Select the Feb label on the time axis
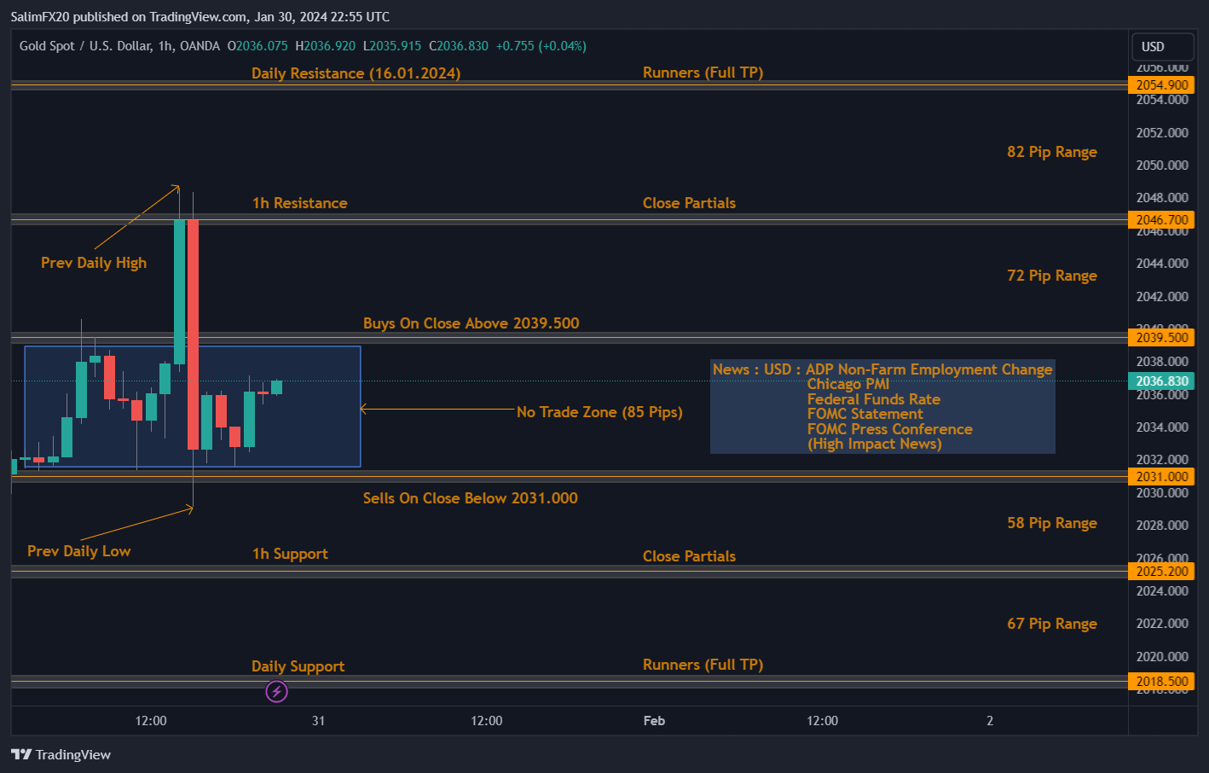The image size is (1209, 773). (654, 720)
